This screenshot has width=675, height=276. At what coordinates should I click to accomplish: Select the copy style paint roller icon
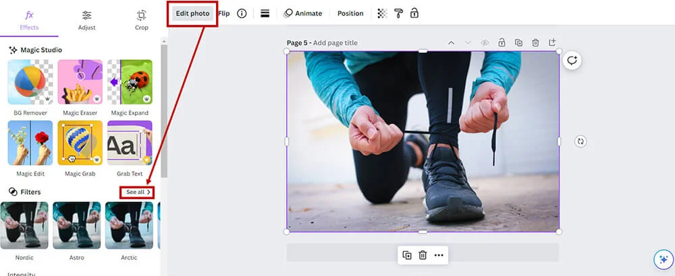click(x=398, y=13)
